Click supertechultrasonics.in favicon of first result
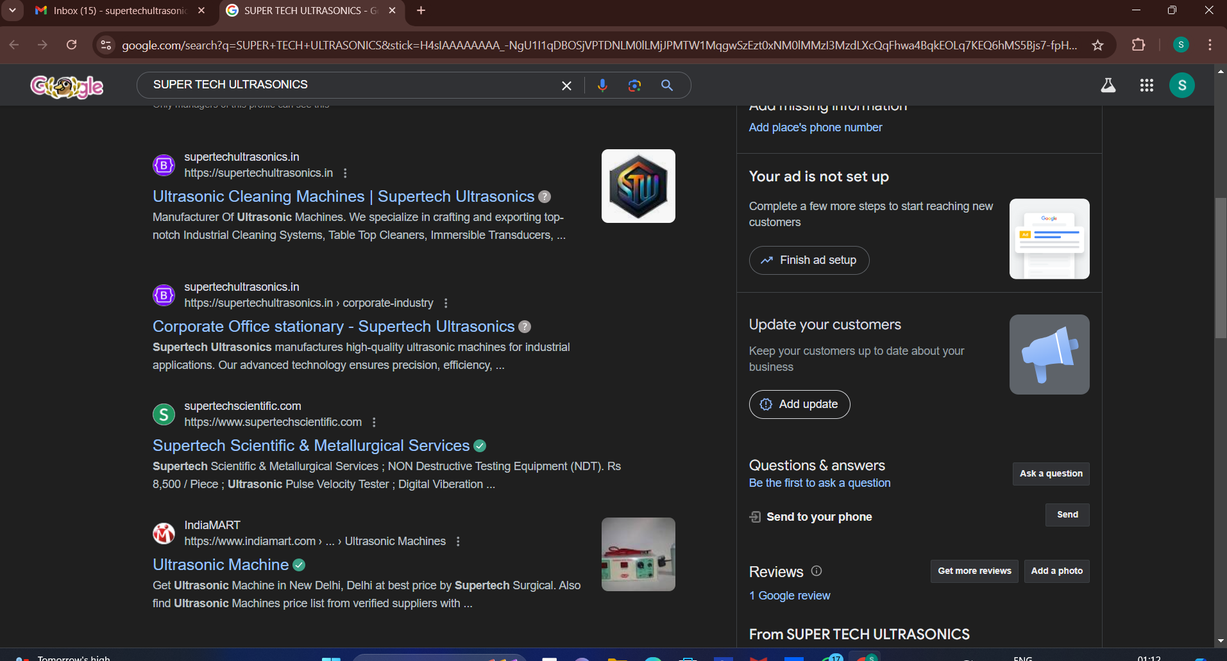The image size is (1227, 661). (x=164, y=165)
